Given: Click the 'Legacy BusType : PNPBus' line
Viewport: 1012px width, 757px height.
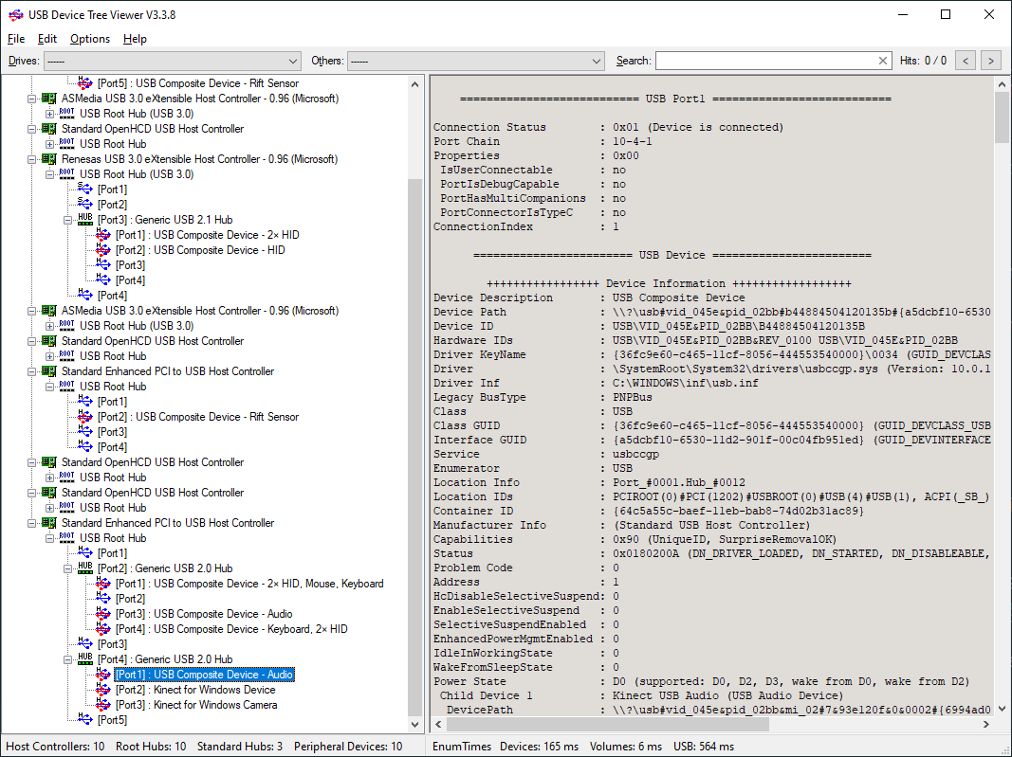Looking at the screenshot, I should [x=543, y=397].
